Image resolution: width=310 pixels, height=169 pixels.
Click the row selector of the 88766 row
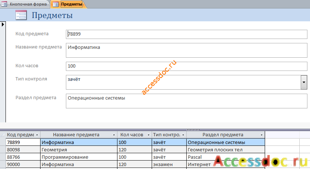point(3,157)
